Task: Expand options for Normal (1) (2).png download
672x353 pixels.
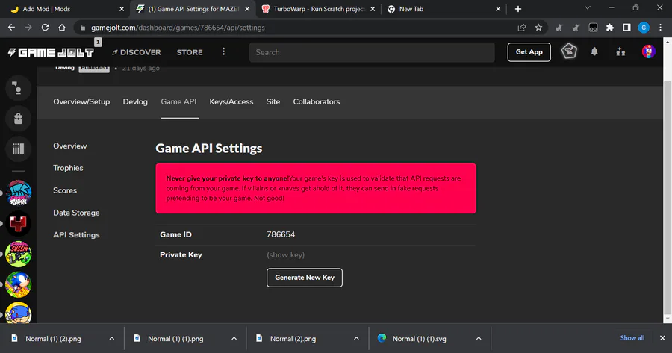Action: [x=111, y=338]
